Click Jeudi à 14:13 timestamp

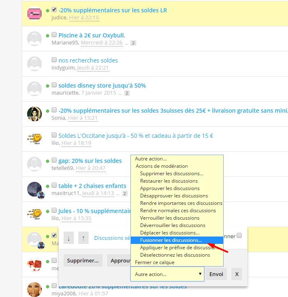click(x=98, y=193)
